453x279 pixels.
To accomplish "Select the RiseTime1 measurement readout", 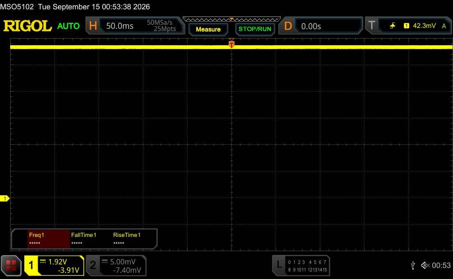I will coord(127,239).
